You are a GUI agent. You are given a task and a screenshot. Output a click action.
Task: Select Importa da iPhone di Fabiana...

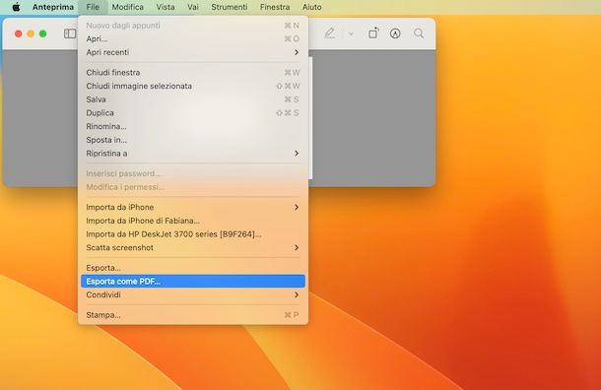(x=193, y=221)
